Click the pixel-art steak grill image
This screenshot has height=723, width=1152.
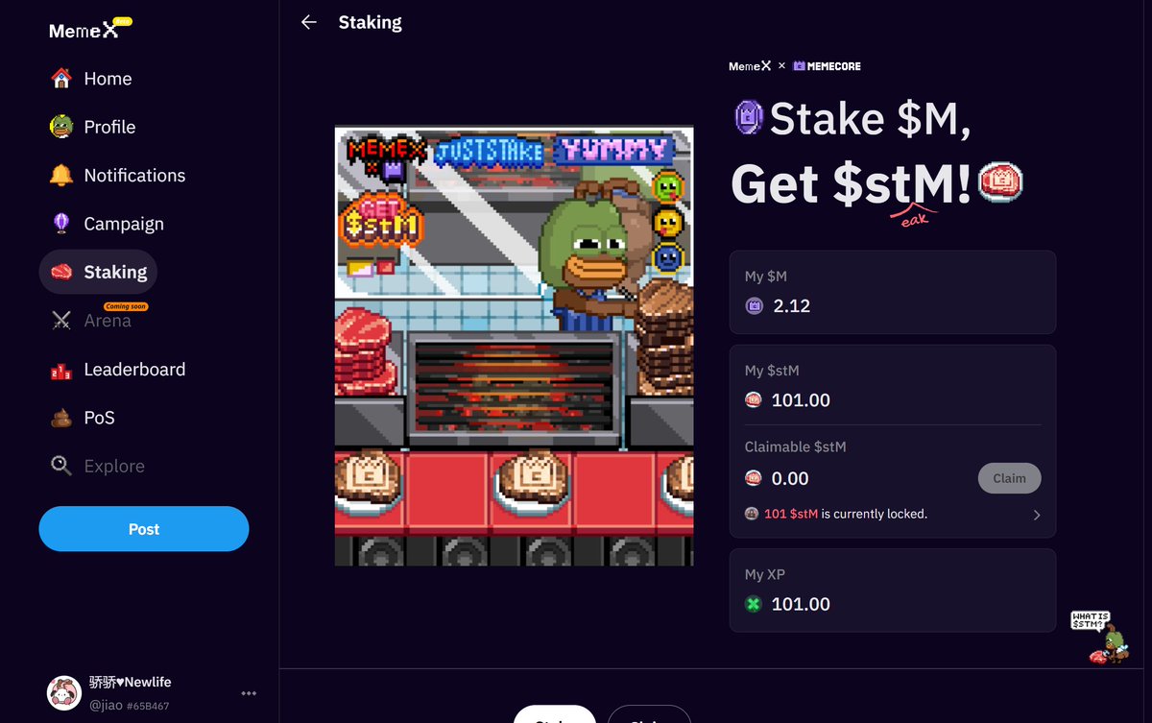click(514, 346)
